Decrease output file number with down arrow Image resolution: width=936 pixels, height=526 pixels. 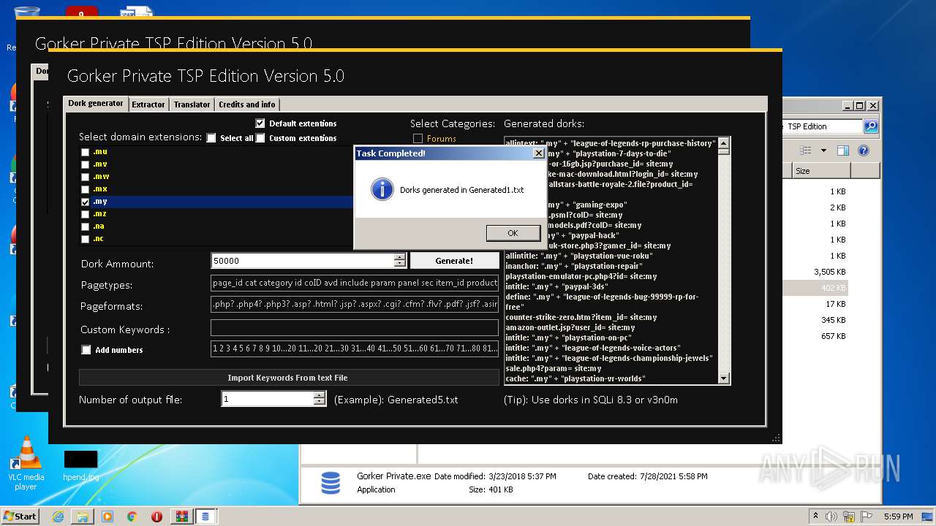319,403
